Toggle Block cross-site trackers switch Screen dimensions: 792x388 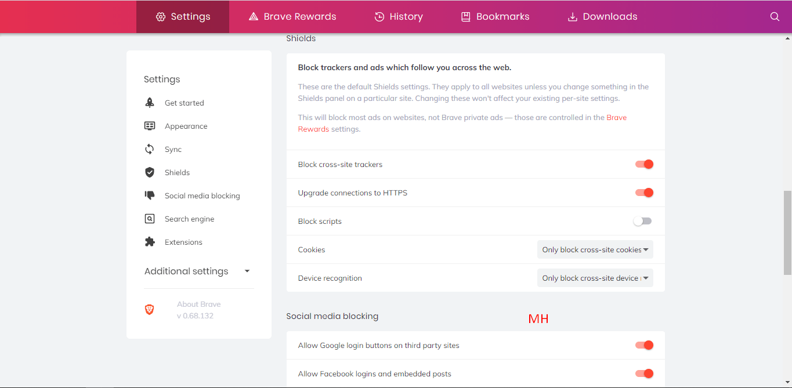(x=644, y=164)
